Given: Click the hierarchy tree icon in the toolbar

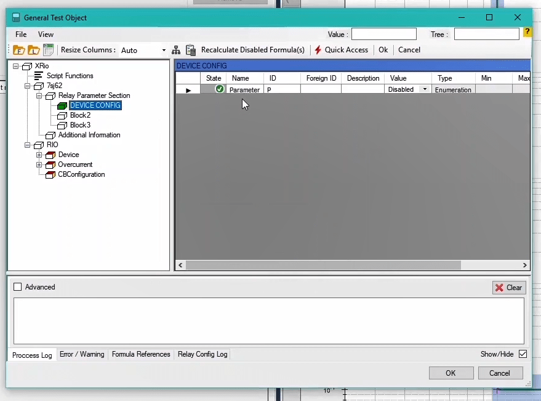Looking at the screenshot, I should tap(176, 50).
